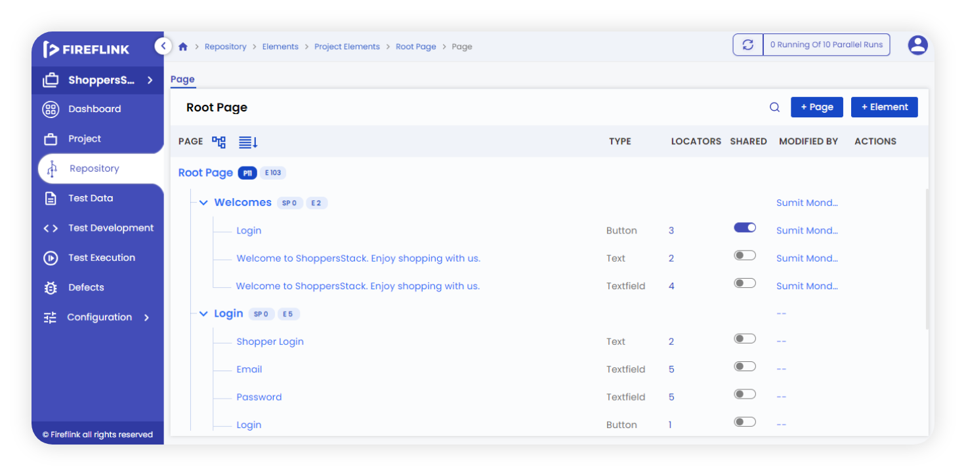Screen dimensions: 966x476
Task: Click the Project briefcase icon
Action: [51, 139]
